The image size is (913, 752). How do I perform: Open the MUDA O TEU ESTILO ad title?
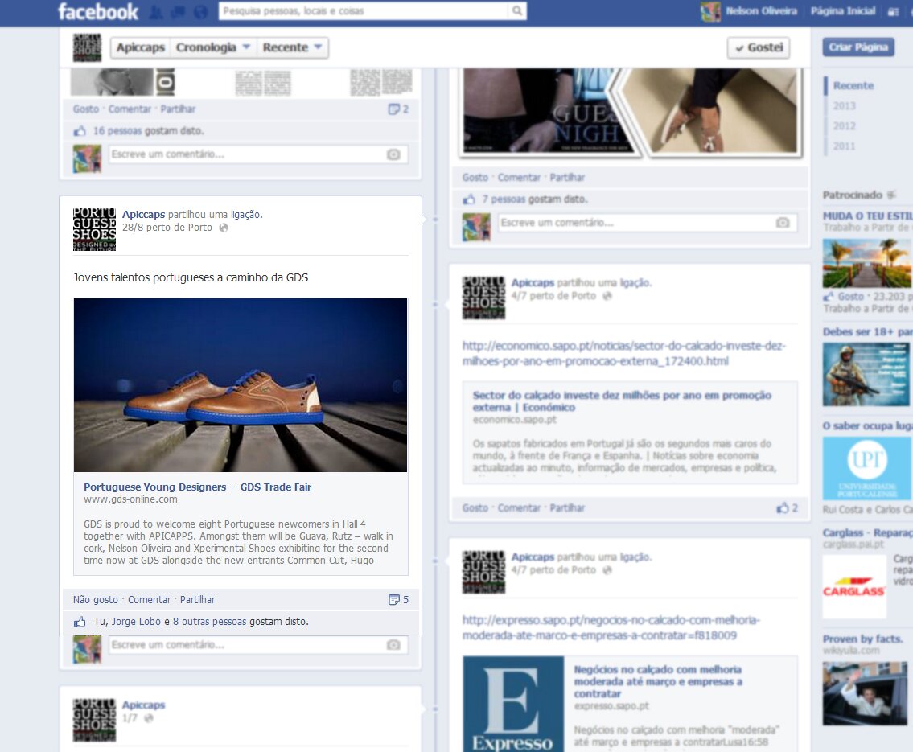pyautogui.click(x=868, y=216)
